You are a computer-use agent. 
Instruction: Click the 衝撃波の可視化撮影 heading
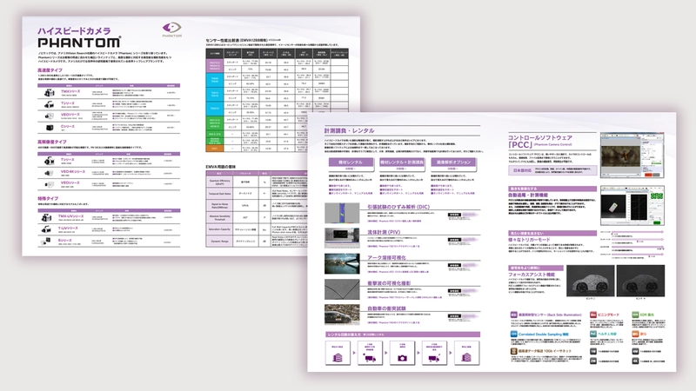(389, 283)
